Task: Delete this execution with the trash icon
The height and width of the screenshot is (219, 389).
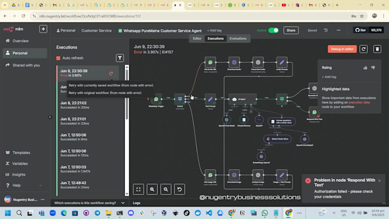Action: 377,49
